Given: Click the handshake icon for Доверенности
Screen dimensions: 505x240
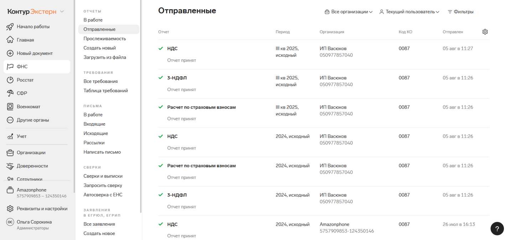Looking at the screenshot, I should (10, 166).
